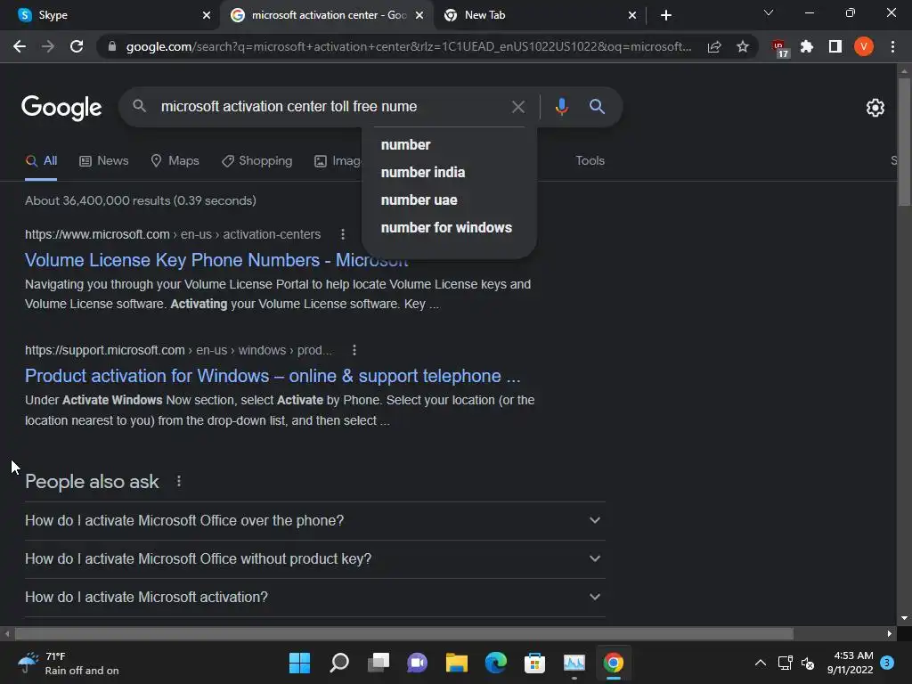Screen dimensions: 912x684
Task: Click inside the Google search input
Action: tap(331, 107)
